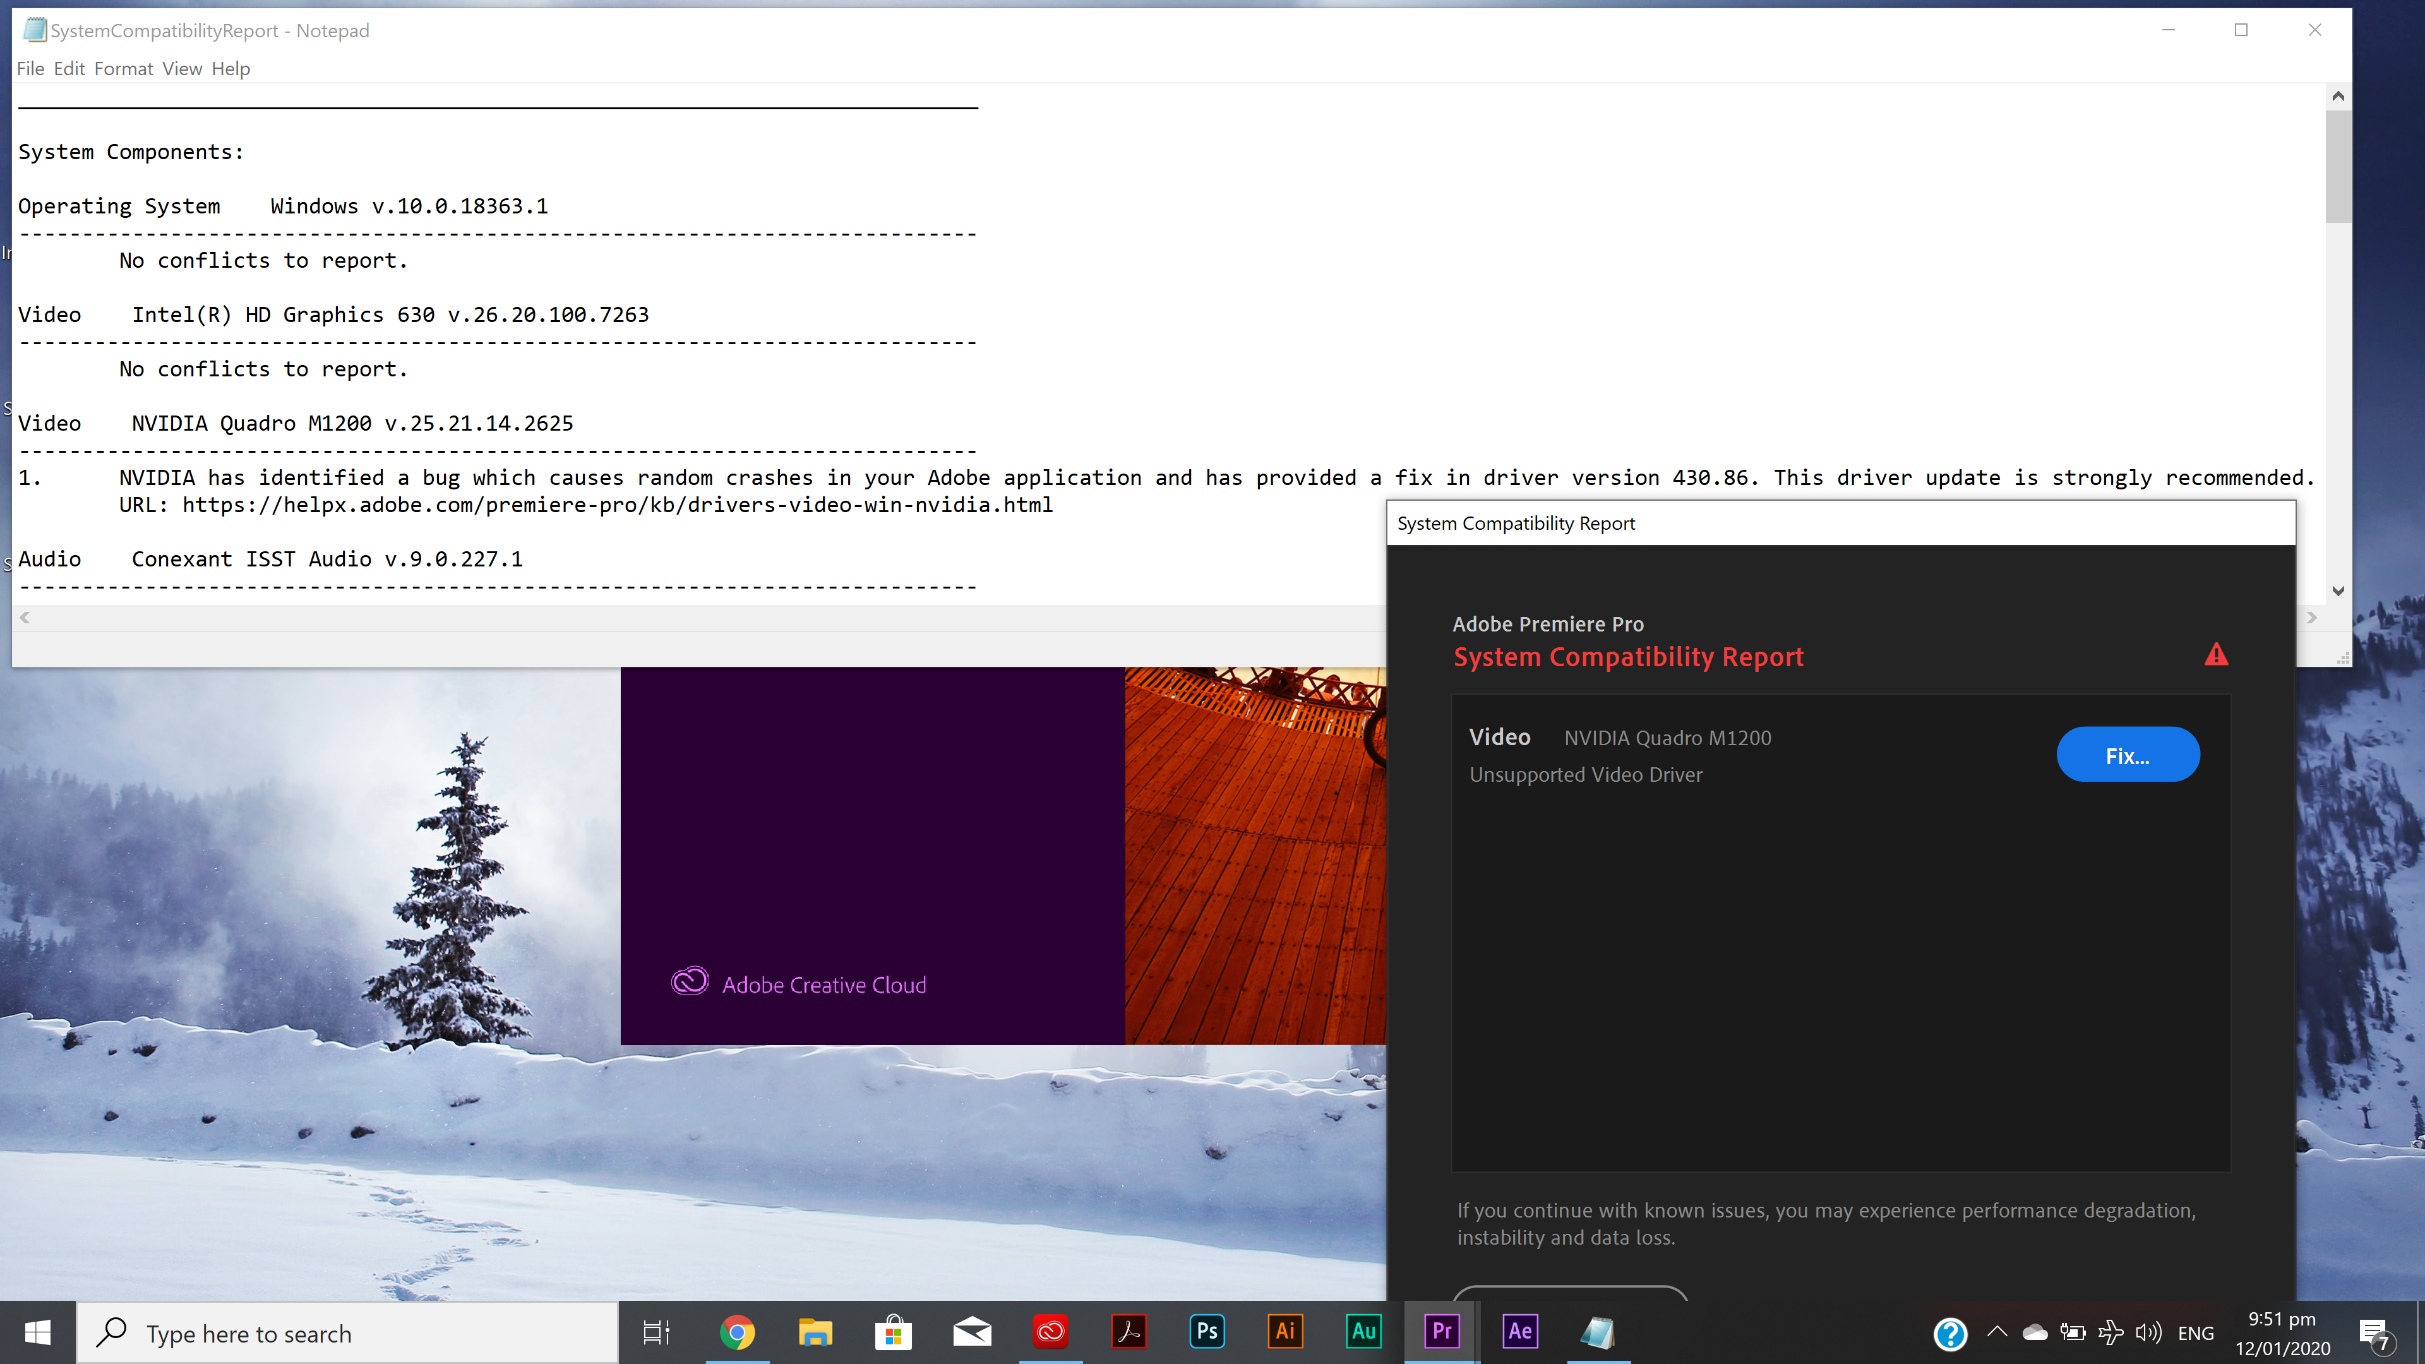Show hidden system tray icons
The height and width of the screenshot is (1364, 2425).
pos(1997,1332)
